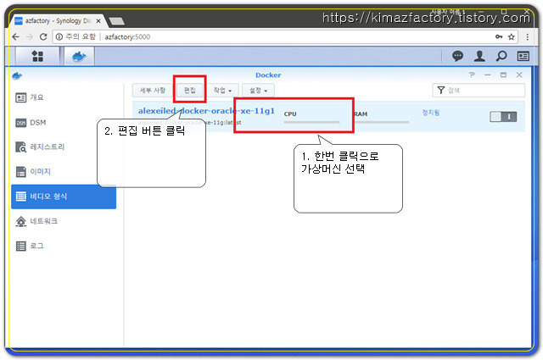Open the 로그 sidebar section
The height and width of the screenshot is (360, 543).
[x=64, y=246]
